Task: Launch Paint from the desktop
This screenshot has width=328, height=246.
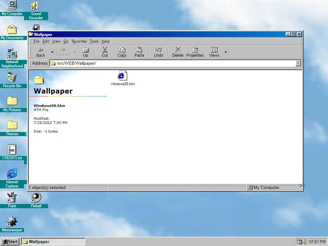Action: (x=12, y=200)
